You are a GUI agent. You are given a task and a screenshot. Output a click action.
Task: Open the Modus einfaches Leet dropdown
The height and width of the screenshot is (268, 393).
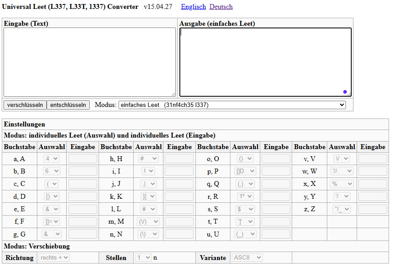(x=232, y=105)
